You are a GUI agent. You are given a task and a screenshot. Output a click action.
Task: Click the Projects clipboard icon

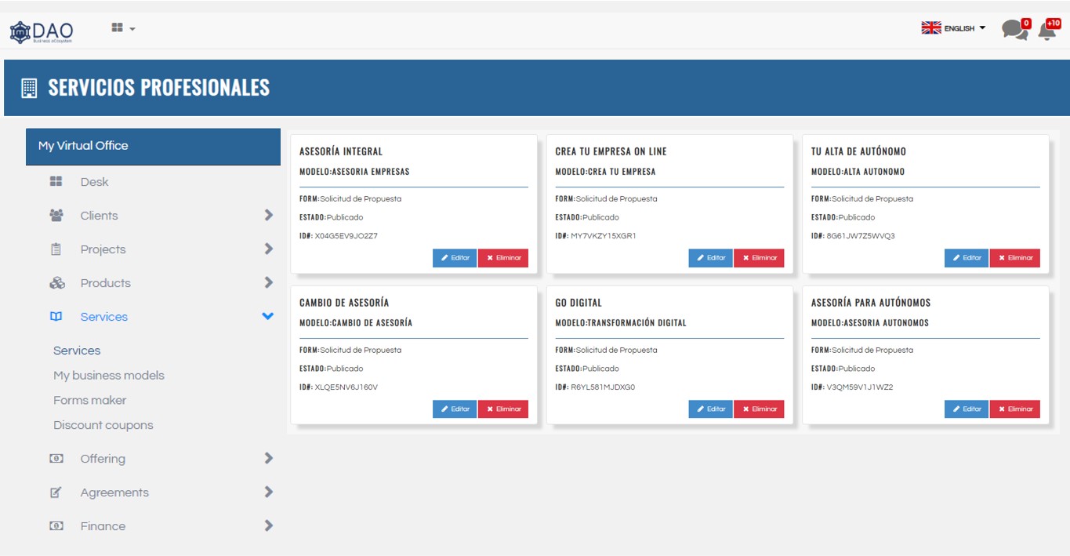(56, 249)
